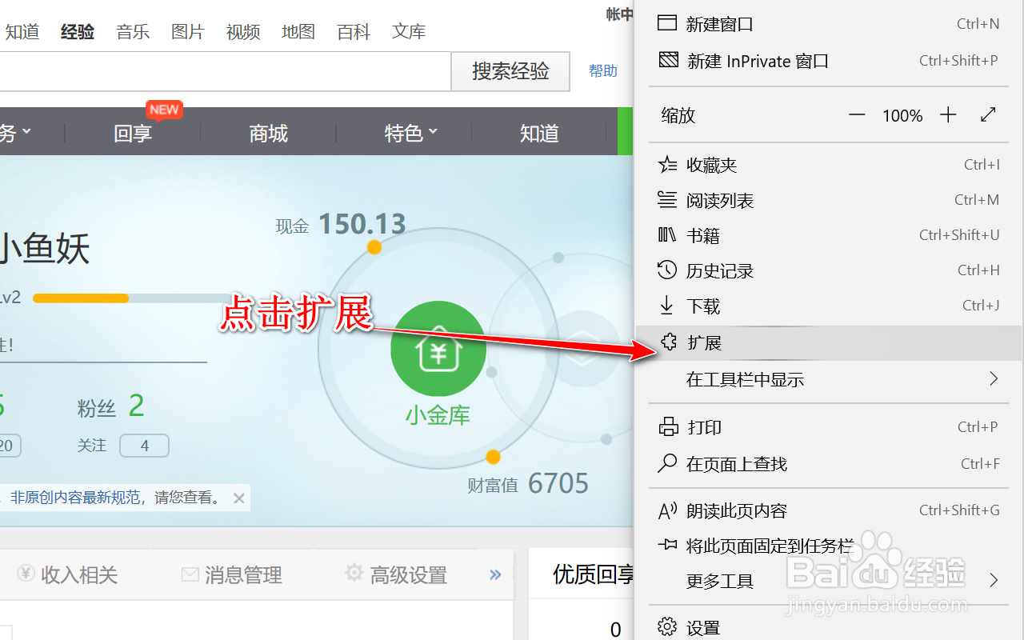Click the Downloads arrow icon
Viewport: 1024px width, 640px height.
666,305
